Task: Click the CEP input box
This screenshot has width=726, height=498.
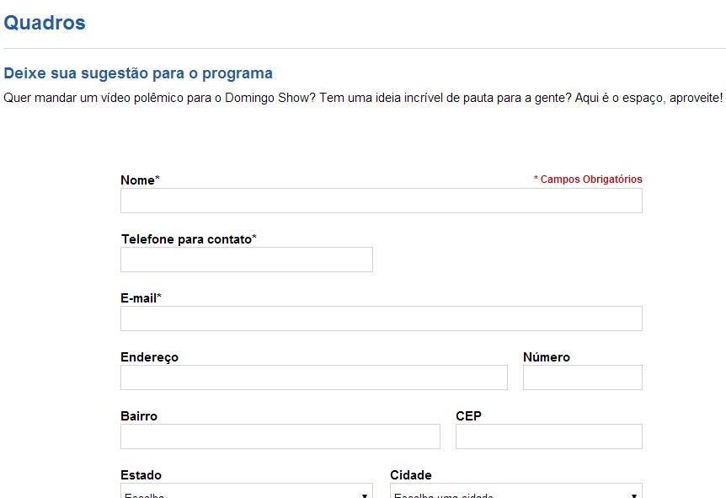Action: (x=548, y=436)
